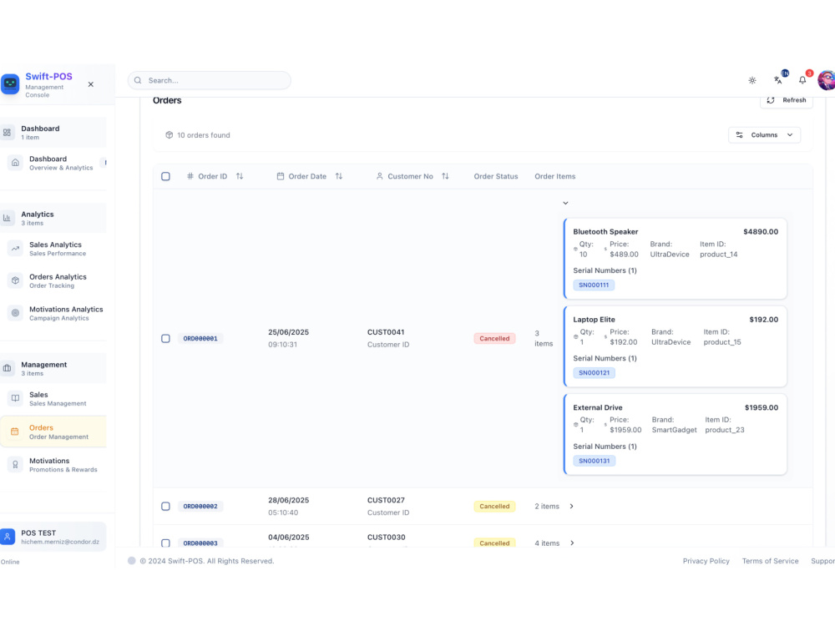The height and width of the screenshot is (626, 835).
Task: Click the Dashboard group grid icon
Action: click(7, 133)
